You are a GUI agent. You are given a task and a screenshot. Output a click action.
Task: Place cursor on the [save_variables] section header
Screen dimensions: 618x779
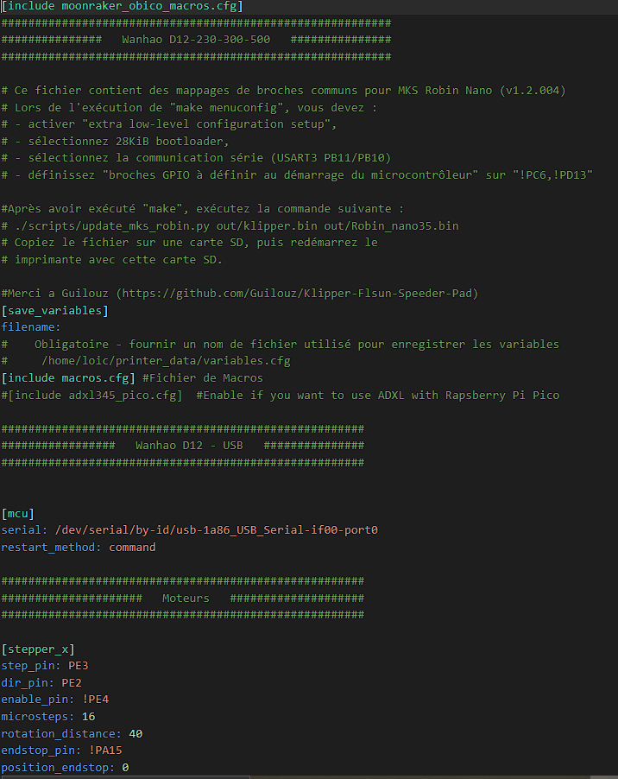click(55, 310)
